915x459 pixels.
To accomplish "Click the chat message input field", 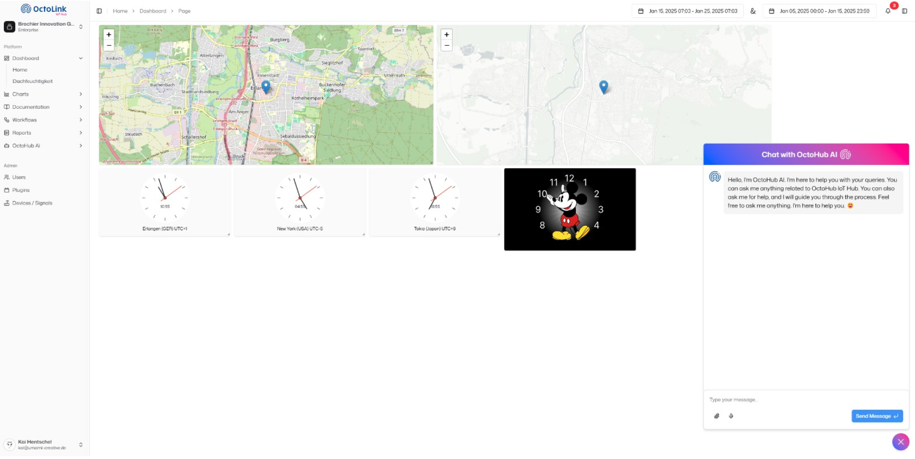I will tap(806, 400).
